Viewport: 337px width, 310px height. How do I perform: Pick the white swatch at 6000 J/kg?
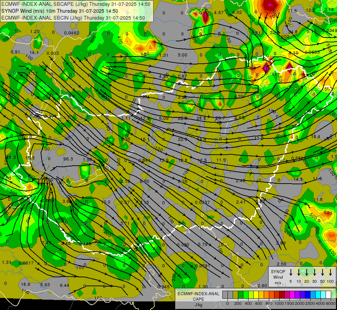click(328, 294)
